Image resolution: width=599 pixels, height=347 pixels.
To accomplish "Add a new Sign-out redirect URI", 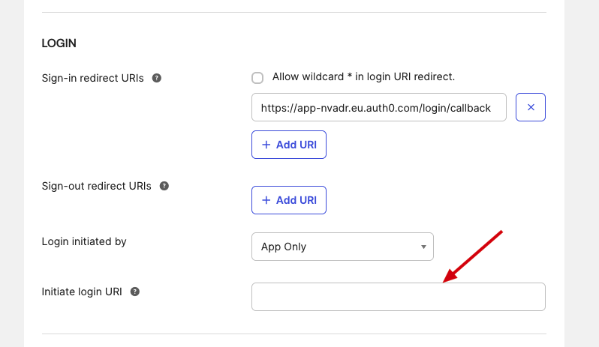I will pos(289,200).
